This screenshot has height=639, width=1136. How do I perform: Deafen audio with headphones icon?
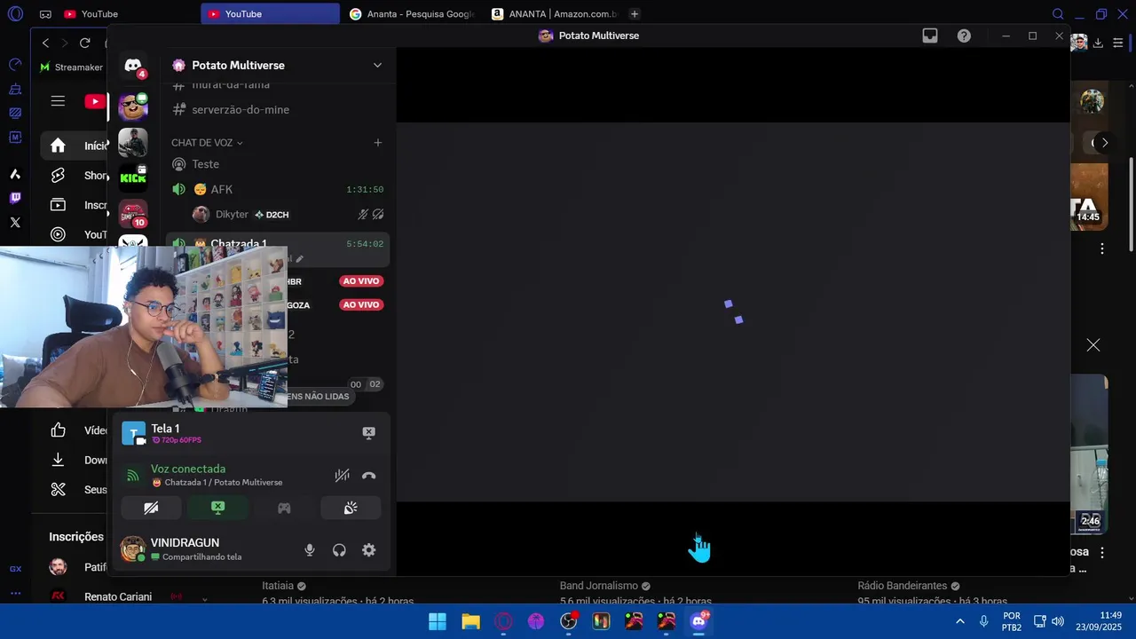tap(339, 550)
